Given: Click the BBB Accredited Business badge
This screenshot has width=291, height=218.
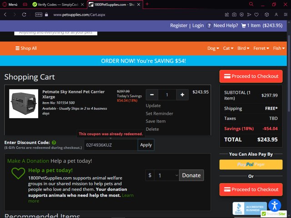Looking at the screenshot, I should click(x=250, y=208).
